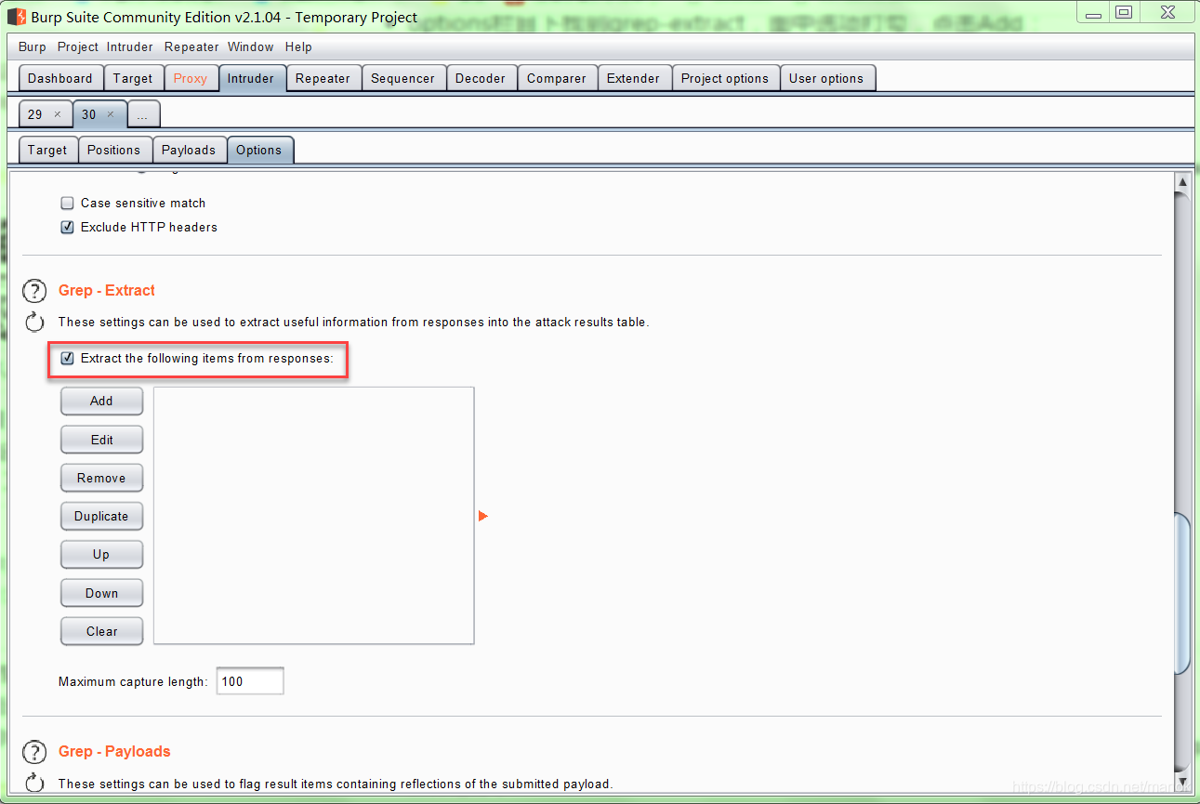Viewport: 1200px width, 804px height.
Task: Click Add to create extract item
Action: click(101, 402)
